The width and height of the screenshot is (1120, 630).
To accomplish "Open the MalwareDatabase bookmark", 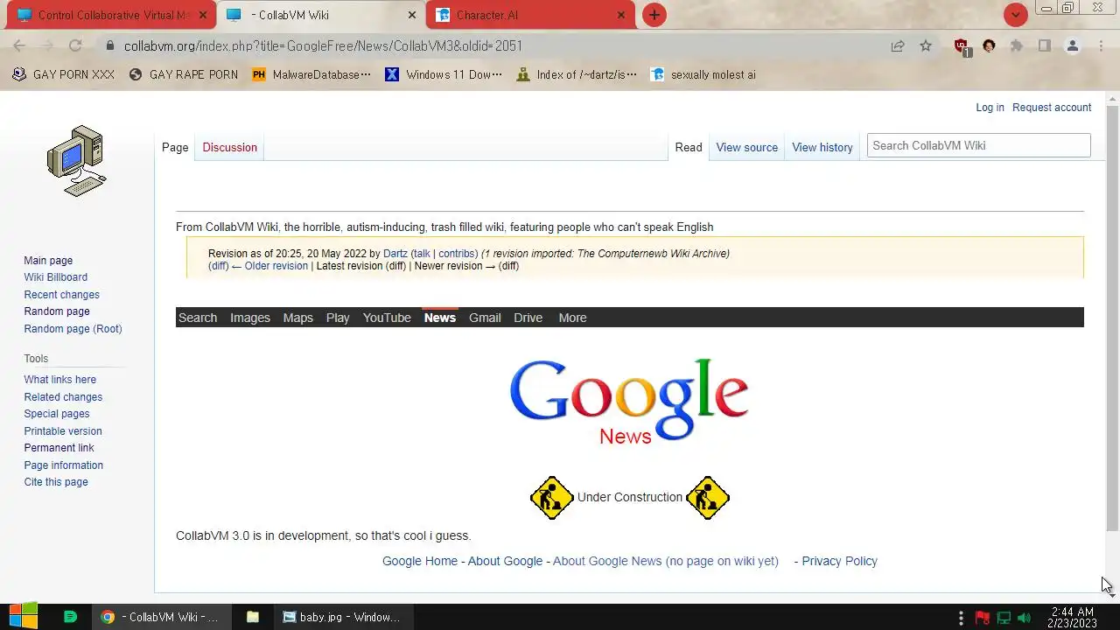I will point(311,74).
